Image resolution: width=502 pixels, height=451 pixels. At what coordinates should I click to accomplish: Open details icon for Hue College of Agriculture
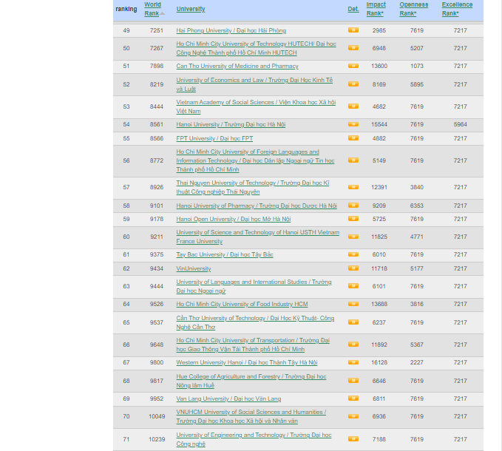[353, 381]
